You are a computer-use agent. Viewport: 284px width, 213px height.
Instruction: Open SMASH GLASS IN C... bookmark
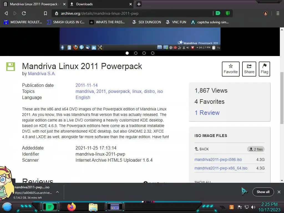[x=66, y=22]
